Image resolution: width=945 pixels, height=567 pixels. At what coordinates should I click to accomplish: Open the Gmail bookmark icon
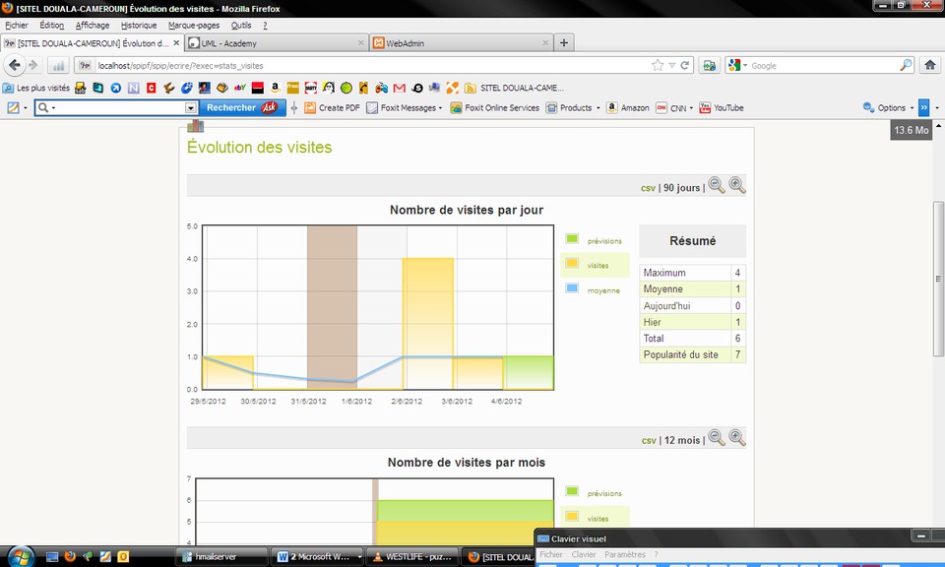[399, 88]
